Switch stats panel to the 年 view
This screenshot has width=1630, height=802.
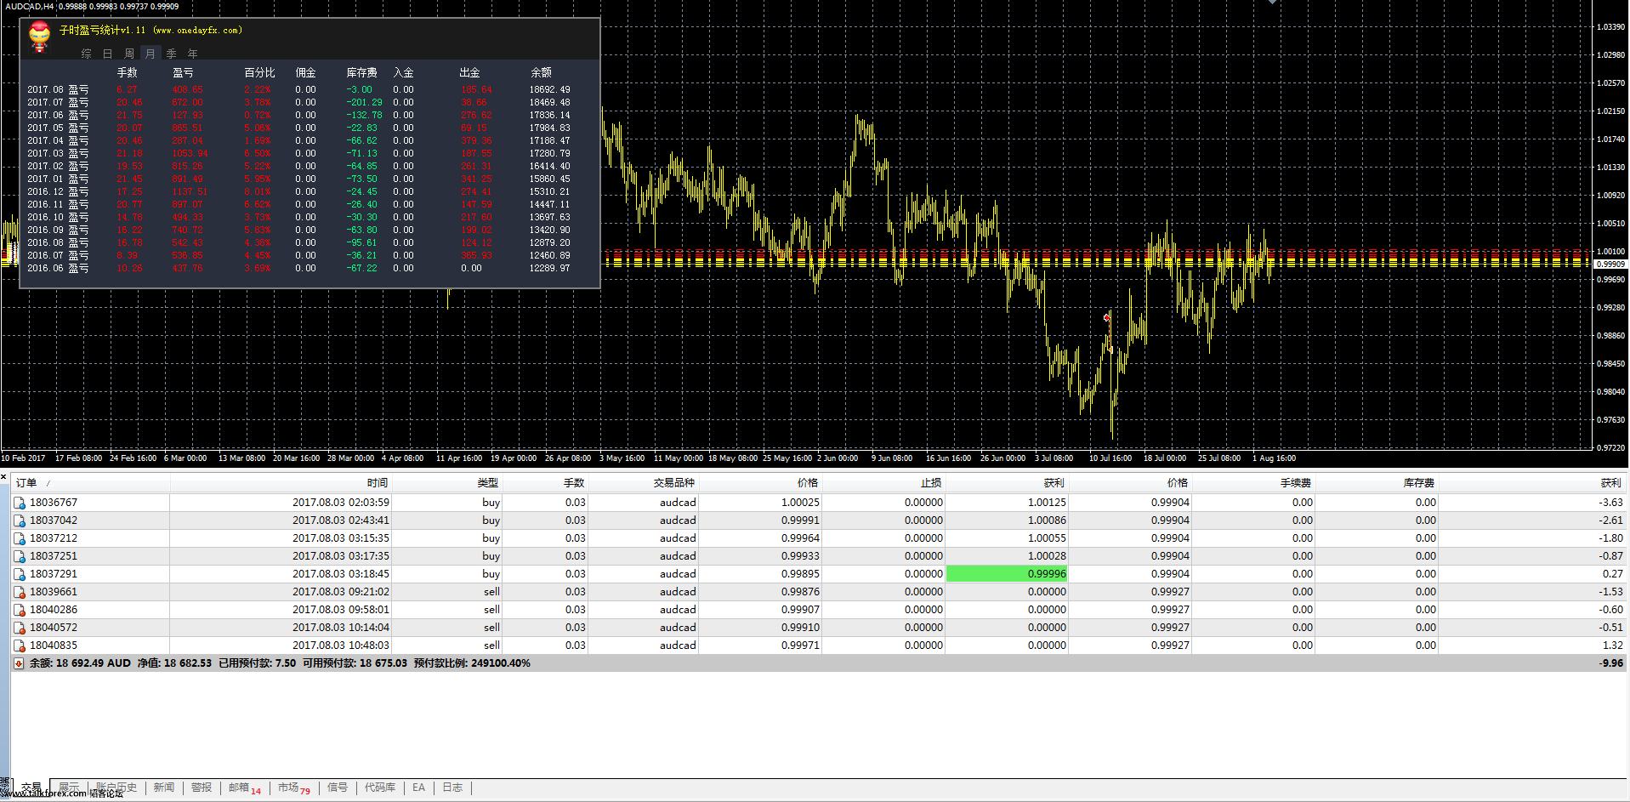click(193, 54)
